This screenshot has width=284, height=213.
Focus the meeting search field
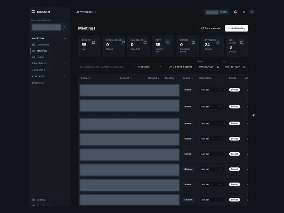coord(106,67)
